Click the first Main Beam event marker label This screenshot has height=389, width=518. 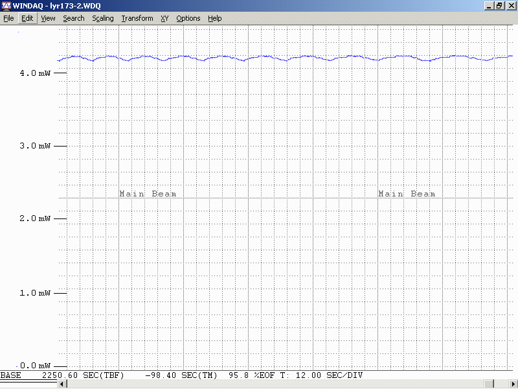tap(148, 194)
